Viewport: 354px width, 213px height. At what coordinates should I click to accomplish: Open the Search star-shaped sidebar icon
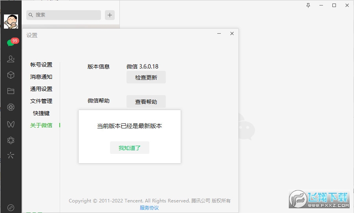[x=11, y=155]
